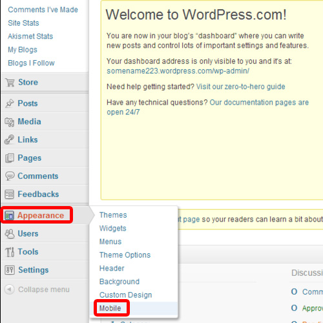This screenshot has width=323, height=323.
Task: Open the Feedbacks section
Action: click(38, 194)
